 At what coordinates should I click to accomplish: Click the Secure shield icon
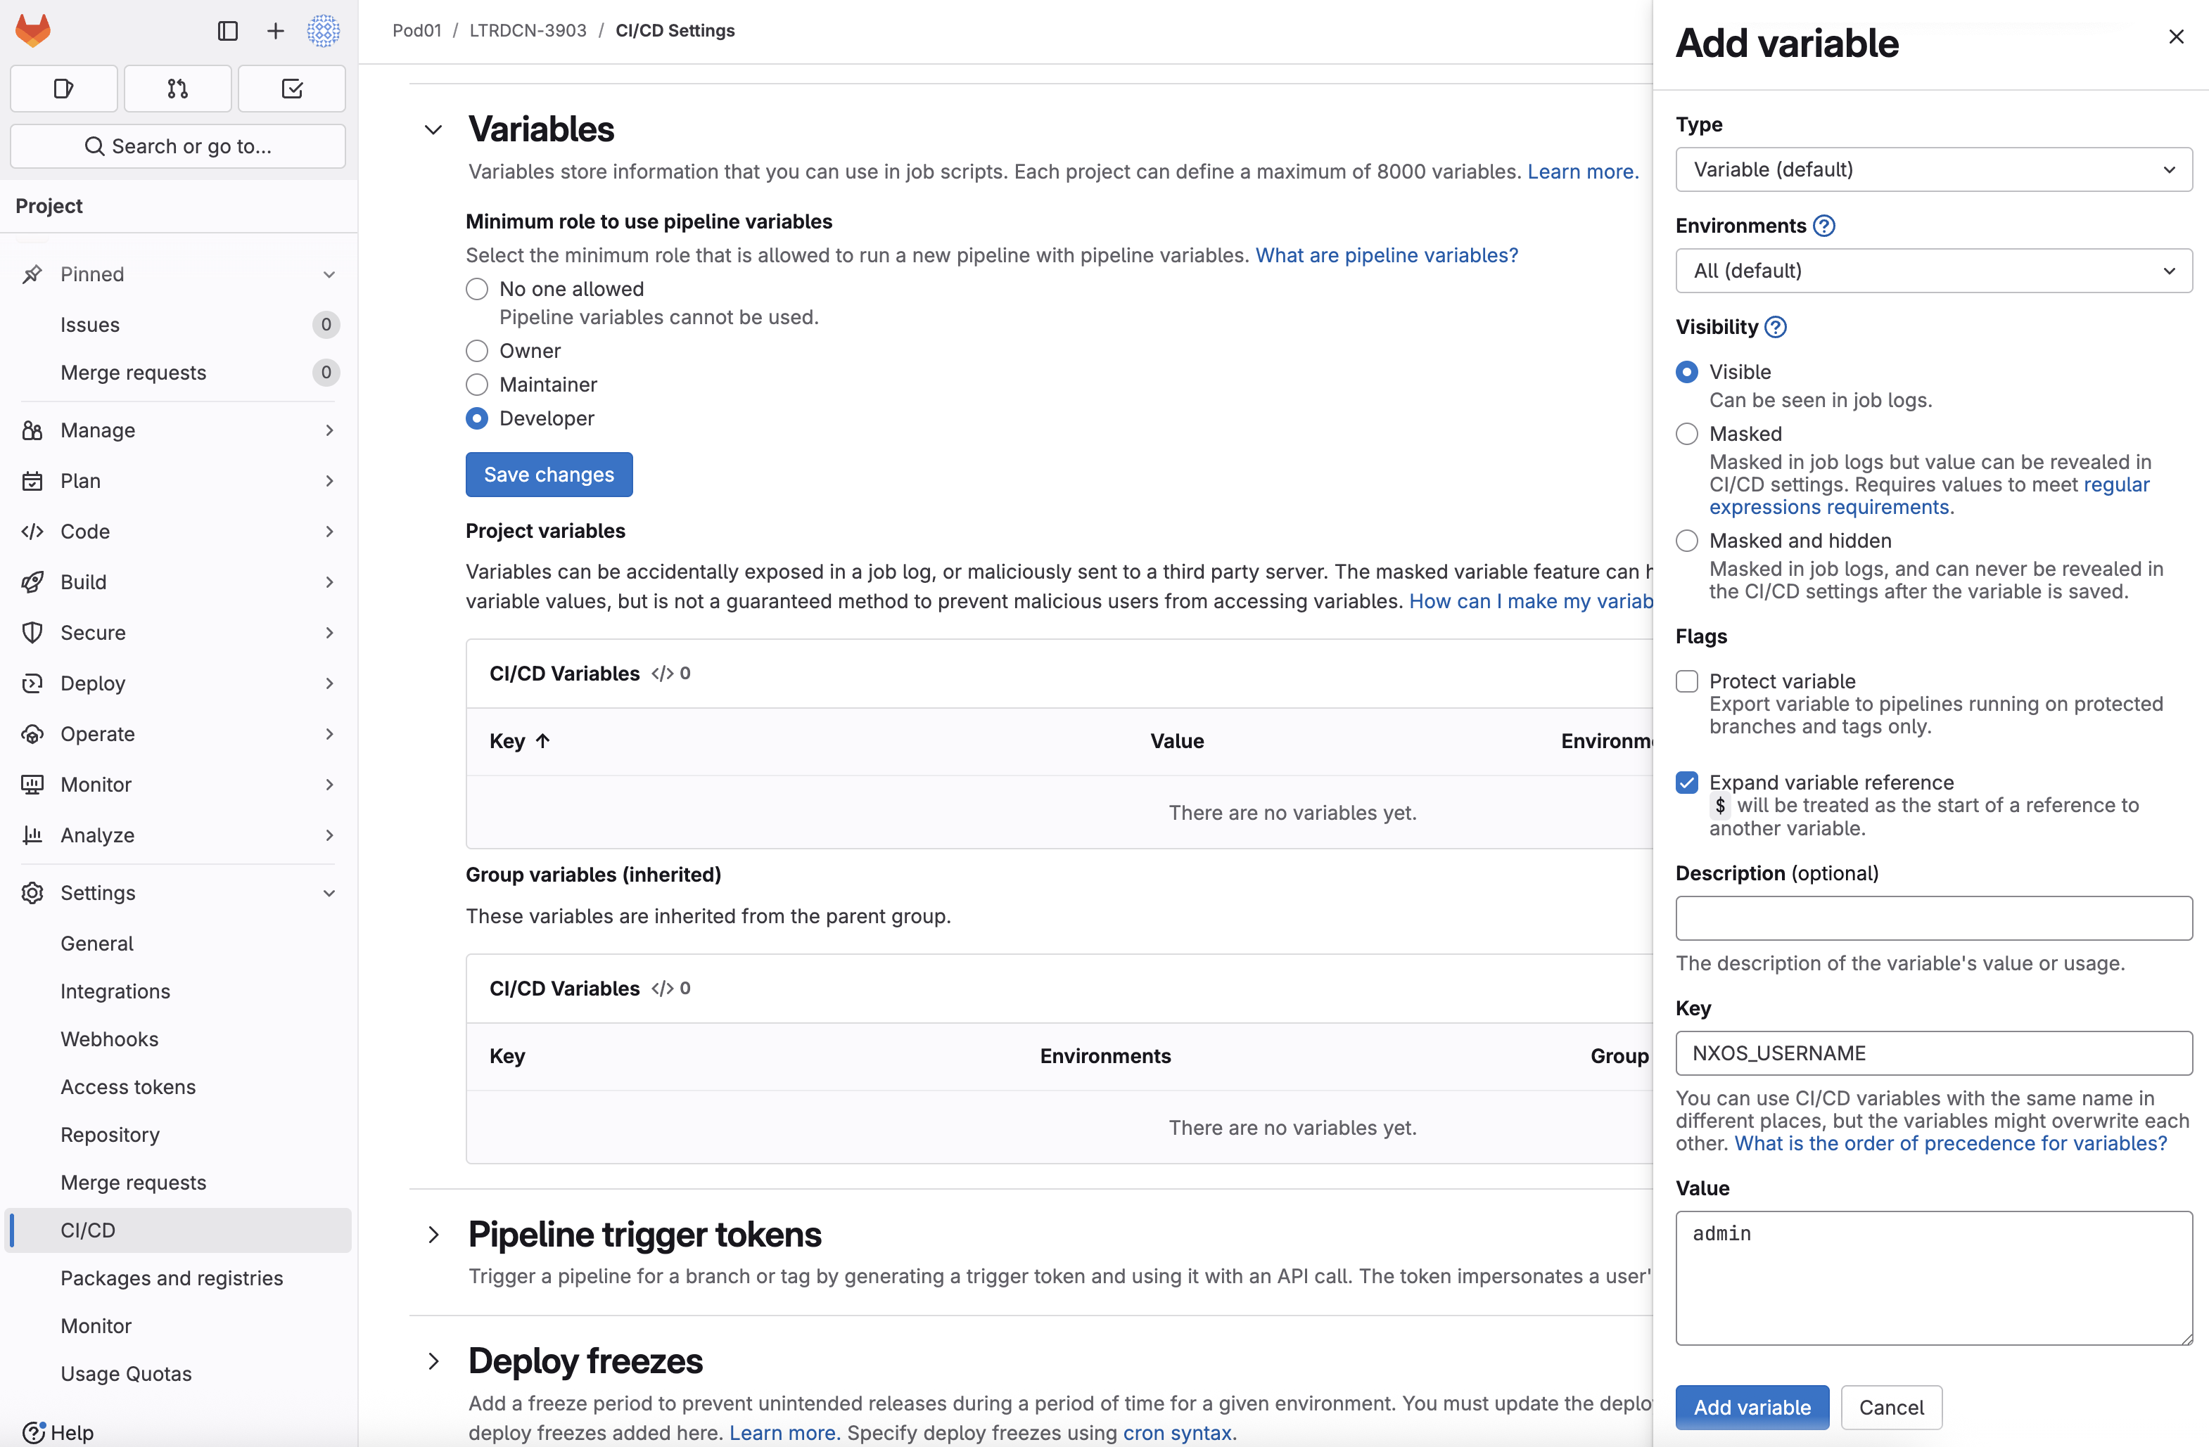click(32, 633)
